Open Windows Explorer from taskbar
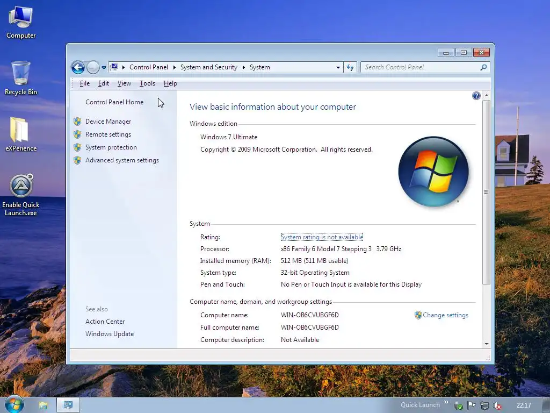This screenshot has width=550, height=413. pyautogui.click(x=43, y=405)
